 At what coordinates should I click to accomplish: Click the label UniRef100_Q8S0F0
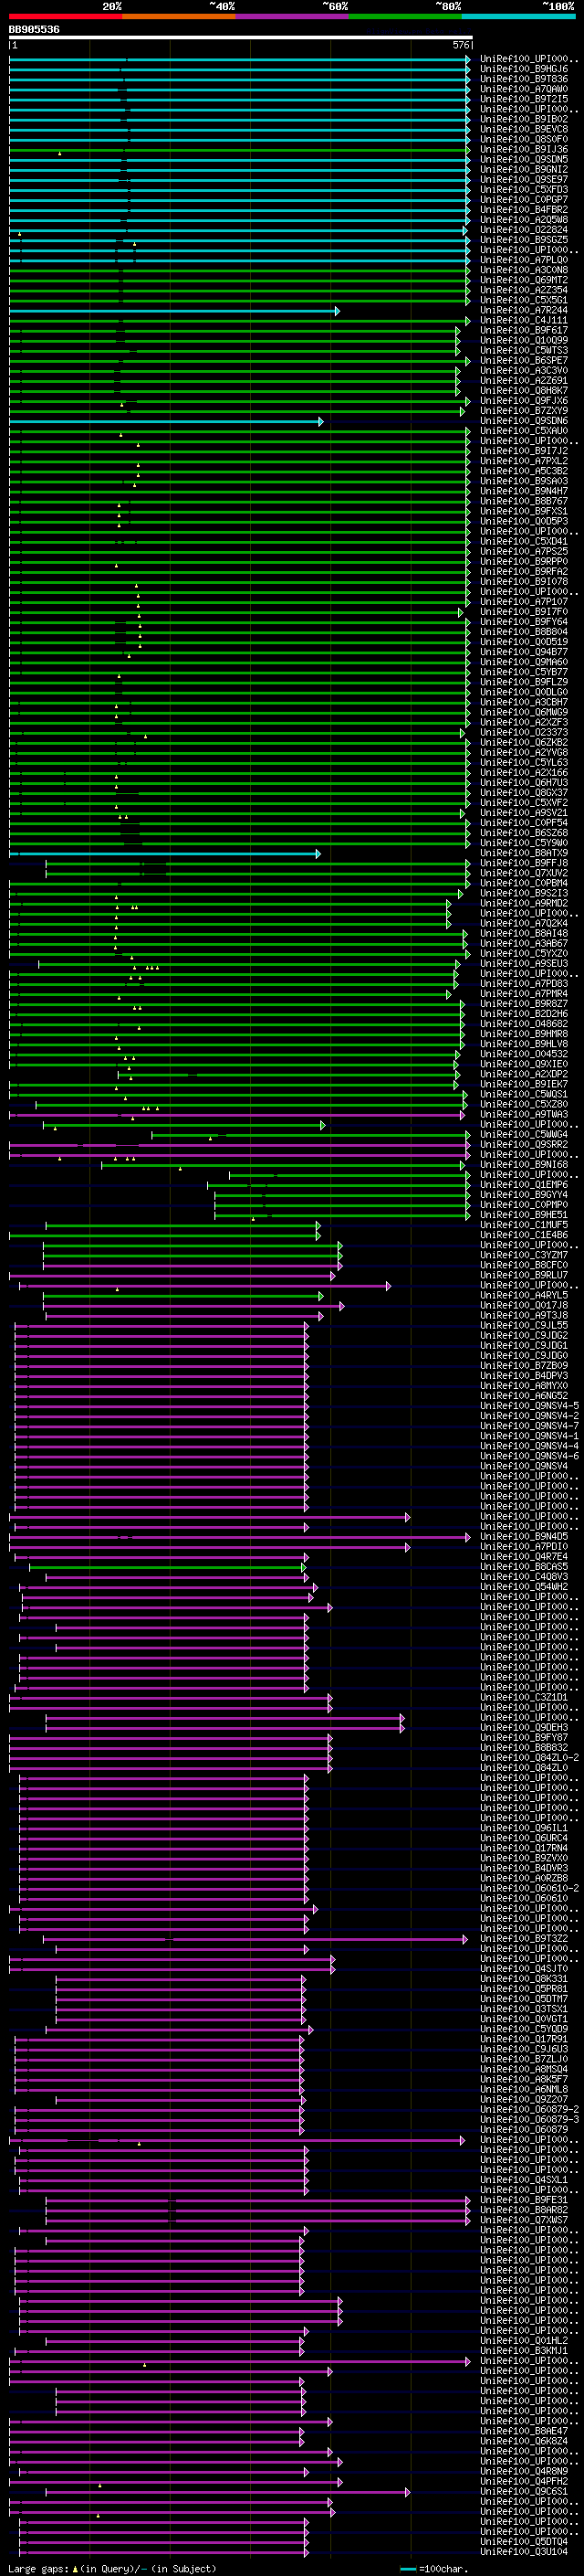(x=524, y=139)
